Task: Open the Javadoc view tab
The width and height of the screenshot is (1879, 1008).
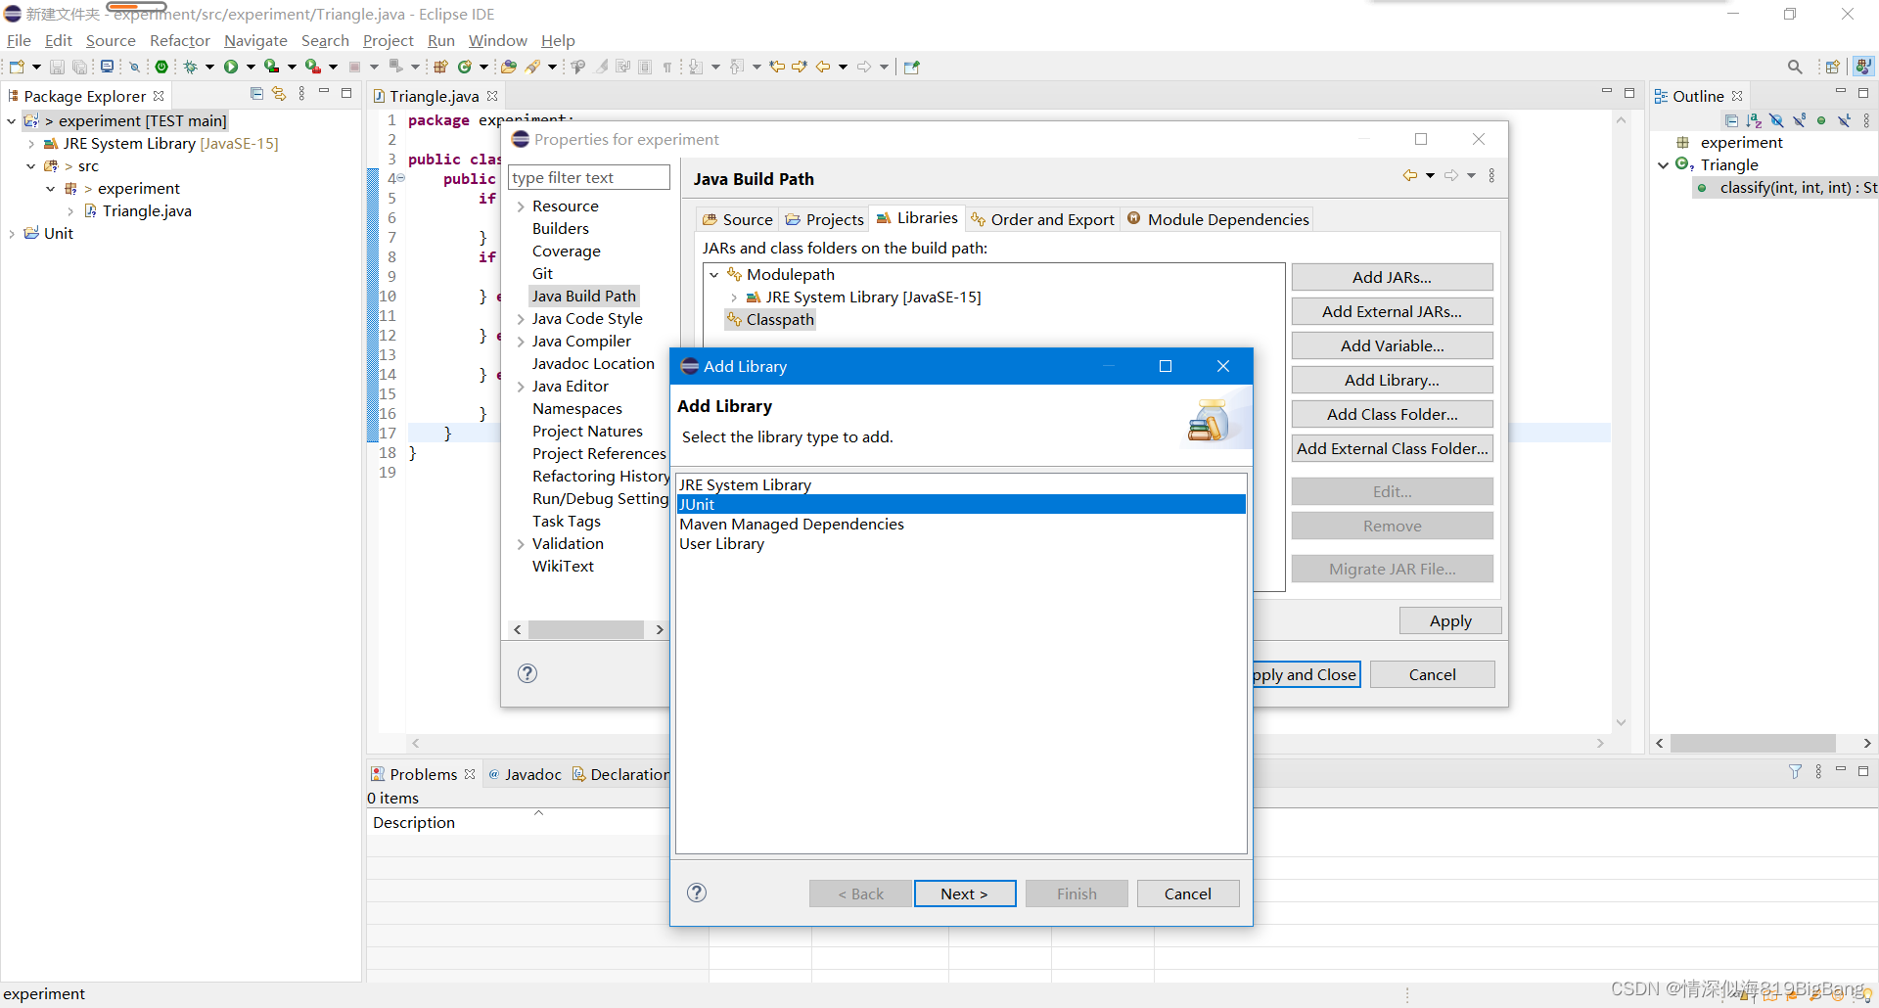Action: pyautogui.click(x=525, y=774)
